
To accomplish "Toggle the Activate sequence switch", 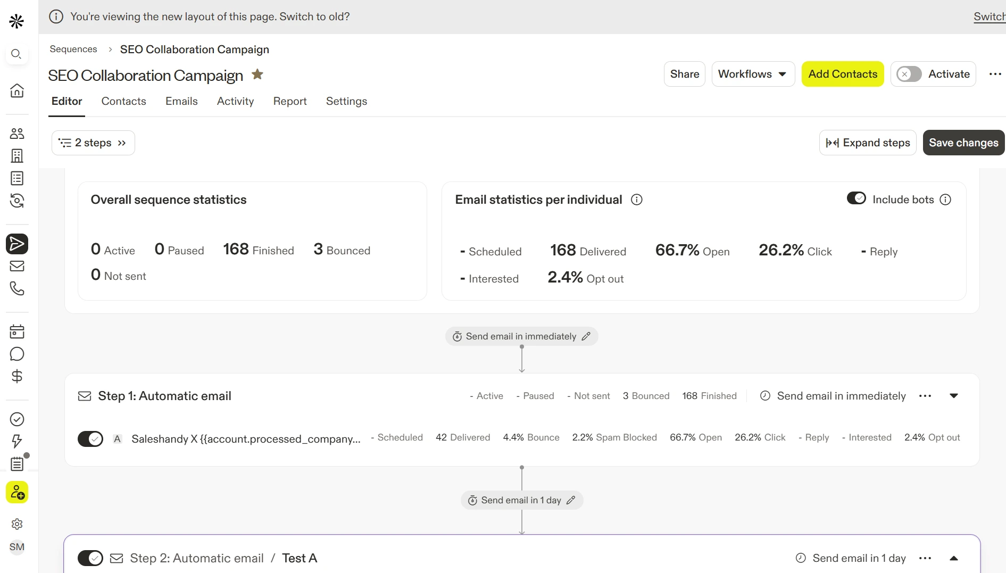I will click(x=909, y=74).
